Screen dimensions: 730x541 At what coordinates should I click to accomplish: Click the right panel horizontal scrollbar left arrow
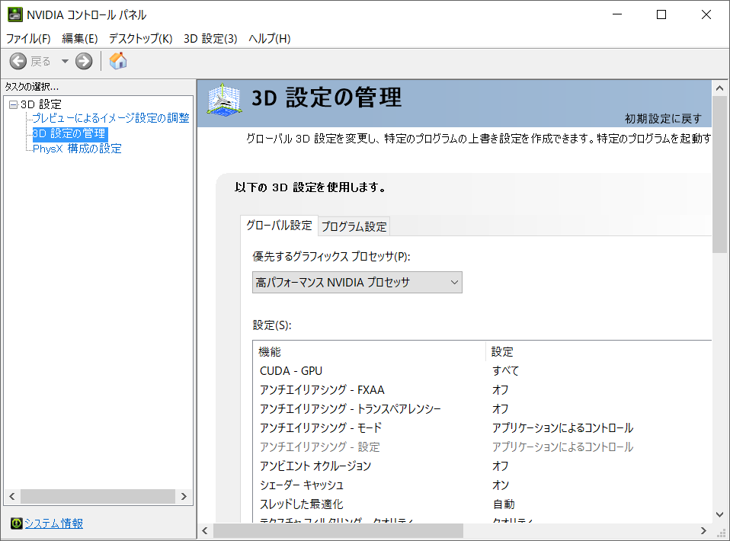click(x=205, y=531)
